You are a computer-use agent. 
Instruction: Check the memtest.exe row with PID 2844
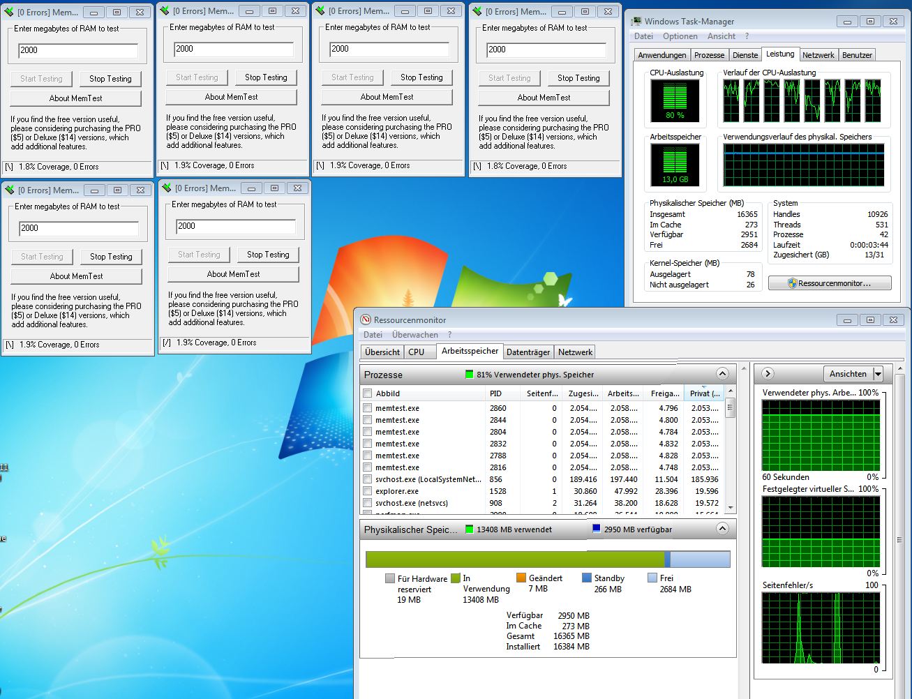[x=368, y=420]
